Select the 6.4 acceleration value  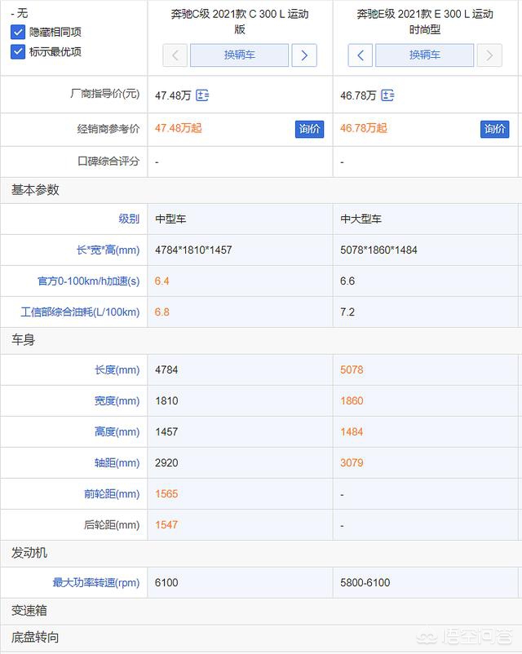point(161,281)
